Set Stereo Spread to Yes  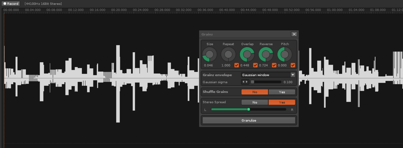point(282,102)
